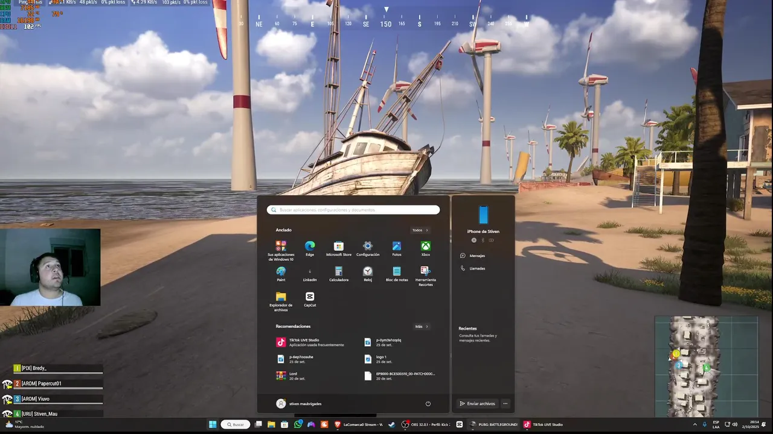
Task: Open Configuración from Start menu
Action: tap(368, 248)
